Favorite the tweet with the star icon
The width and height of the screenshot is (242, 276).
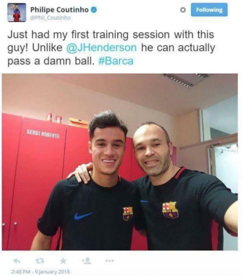[63, 261]
